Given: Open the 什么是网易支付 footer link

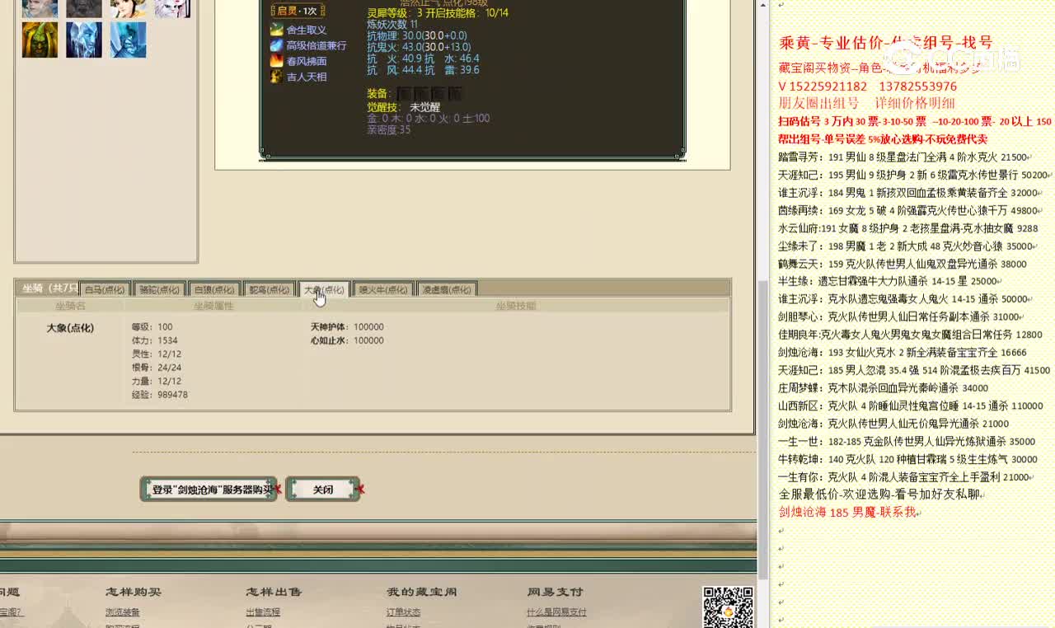Looking at the screenshot, I should [x=556, y=612].
